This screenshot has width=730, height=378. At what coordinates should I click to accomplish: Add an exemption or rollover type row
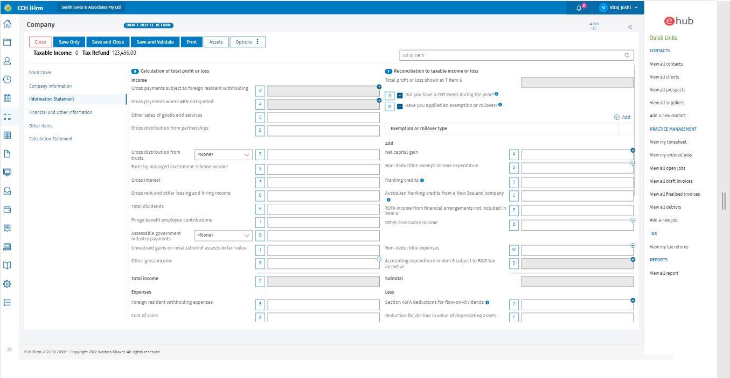click(622, 117)
